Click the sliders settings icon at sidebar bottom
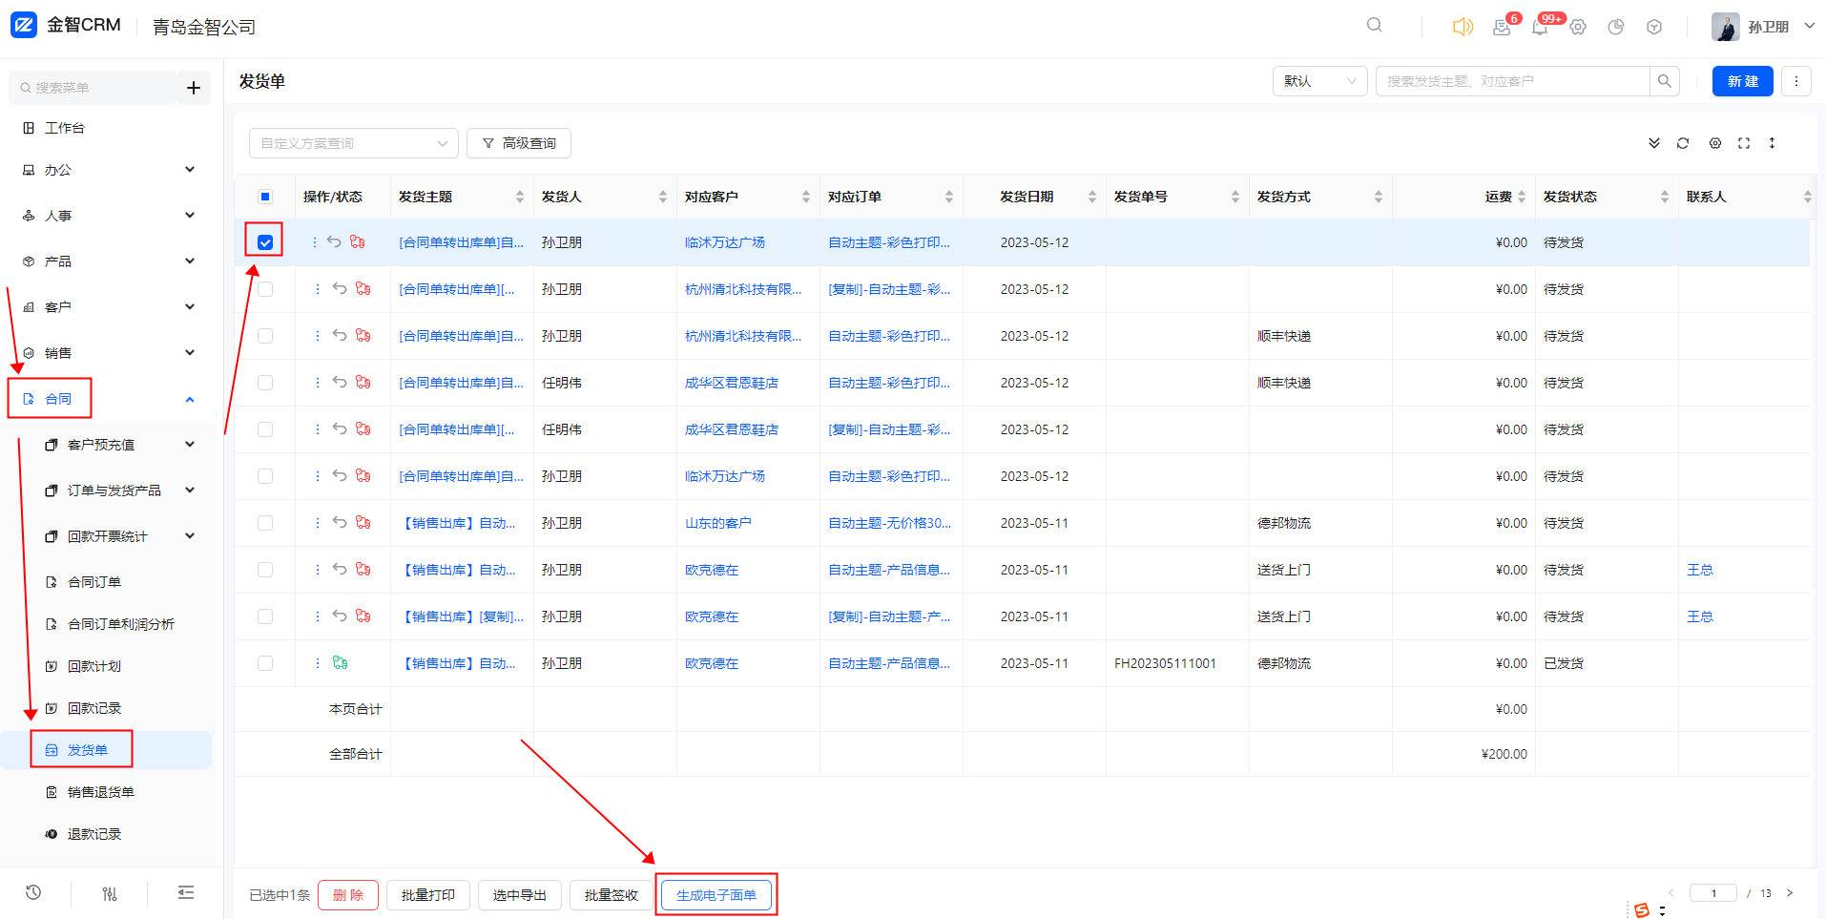The height and width of the screenshot is (919, 1826). click(x=110, y=893)
